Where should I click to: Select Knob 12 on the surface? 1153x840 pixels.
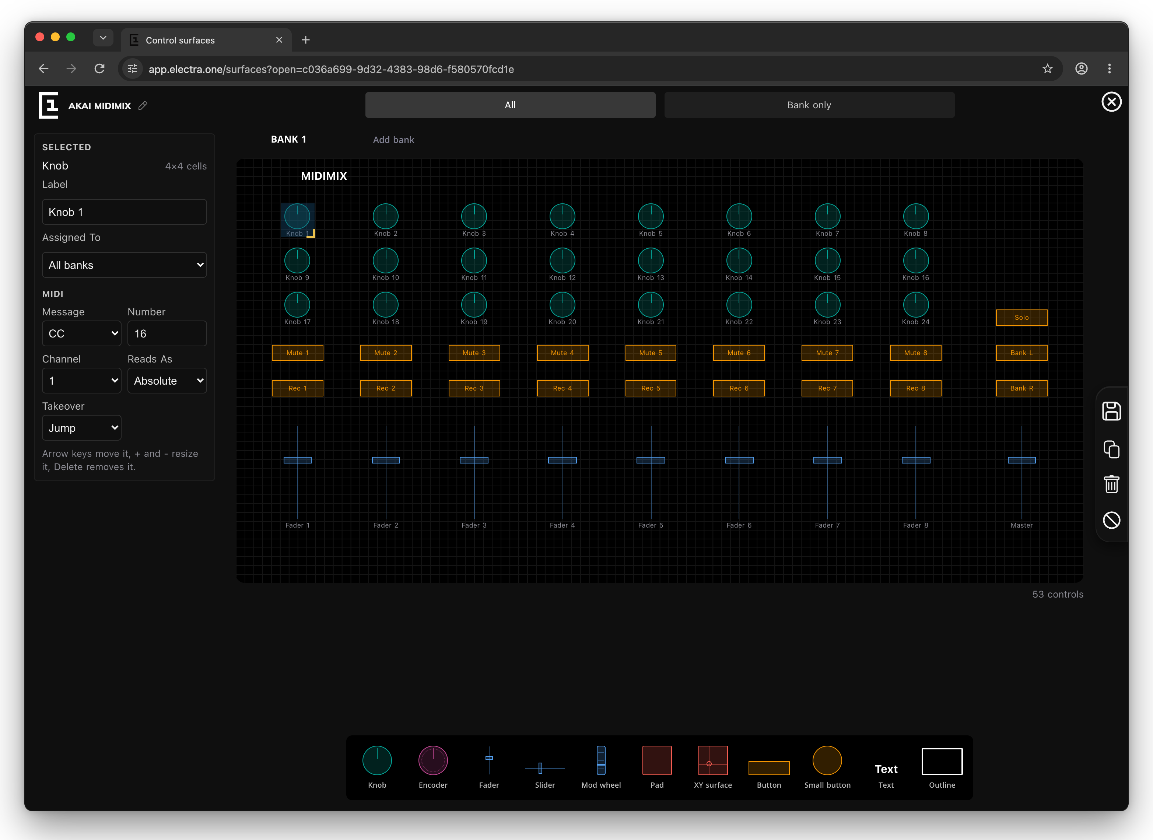(x=562, y=265)
